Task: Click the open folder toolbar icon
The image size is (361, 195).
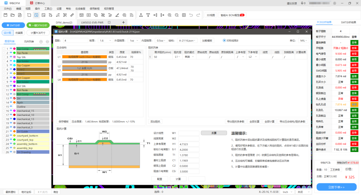Action: [13, 15]
